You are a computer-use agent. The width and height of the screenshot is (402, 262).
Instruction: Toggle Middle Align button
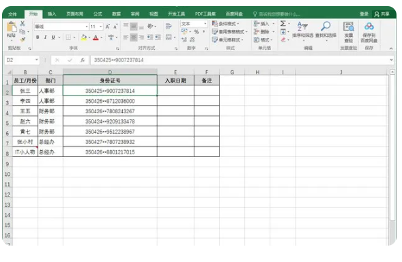pyautogui.click(x=134, y=26)
